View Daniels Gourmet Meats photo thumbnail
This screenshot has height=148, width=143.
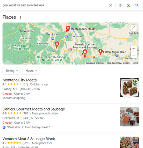point(129,117)
